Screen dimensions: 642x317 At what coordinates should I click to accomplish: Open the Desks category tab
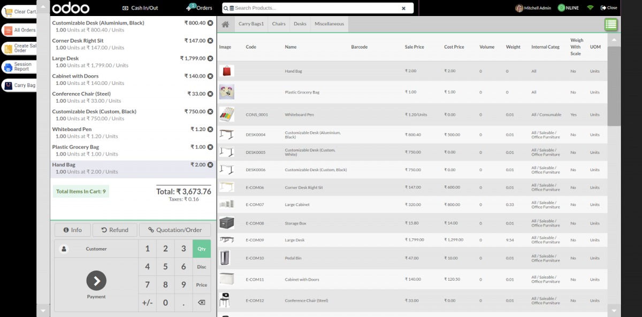pos(300,24)
